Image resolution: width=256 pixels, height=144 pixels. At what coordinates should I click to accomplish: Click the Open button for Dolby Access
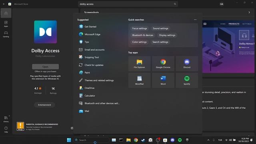tap(45, 67)
